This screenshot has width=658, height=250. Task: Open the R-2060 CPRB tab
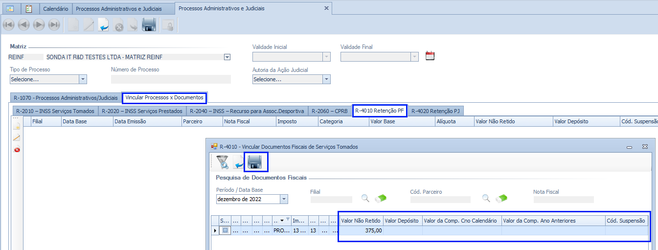point(330,111)
